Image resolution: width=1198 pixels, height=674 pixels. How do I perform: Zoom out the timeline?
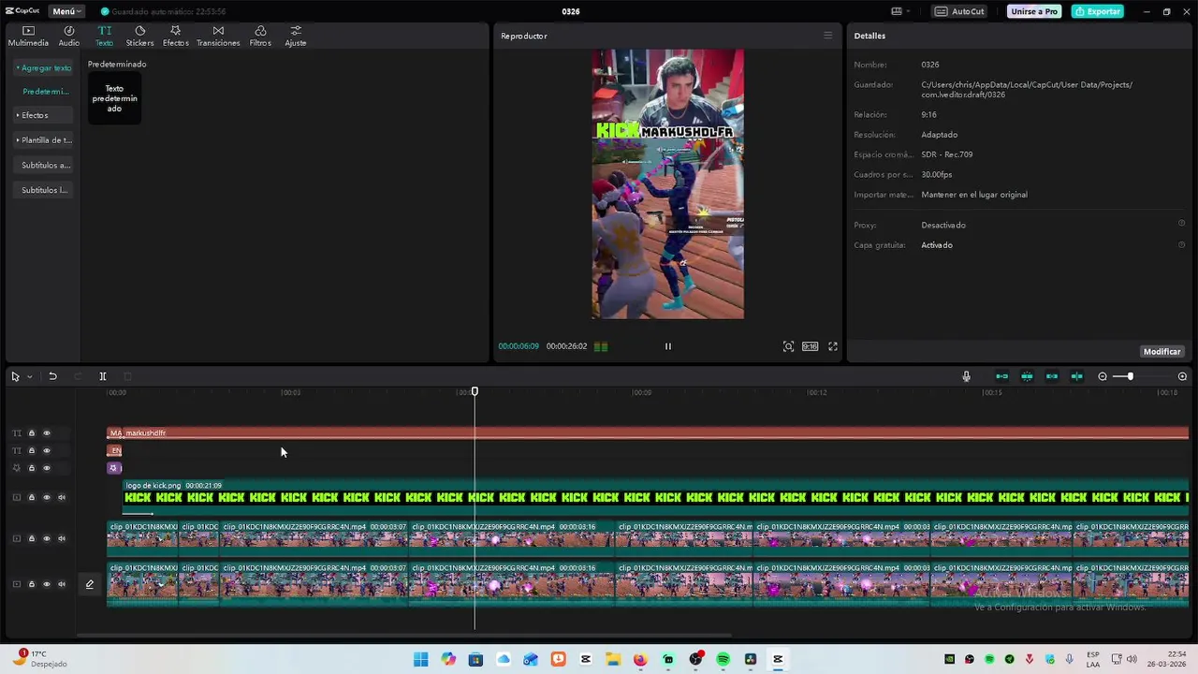pos(1103,376)
